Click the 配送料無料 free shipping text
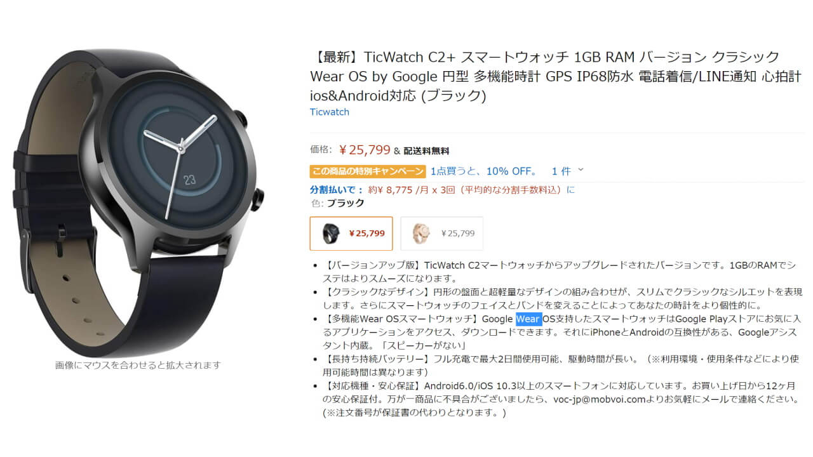Screen dimensions: 813x457 click(426, 151)
